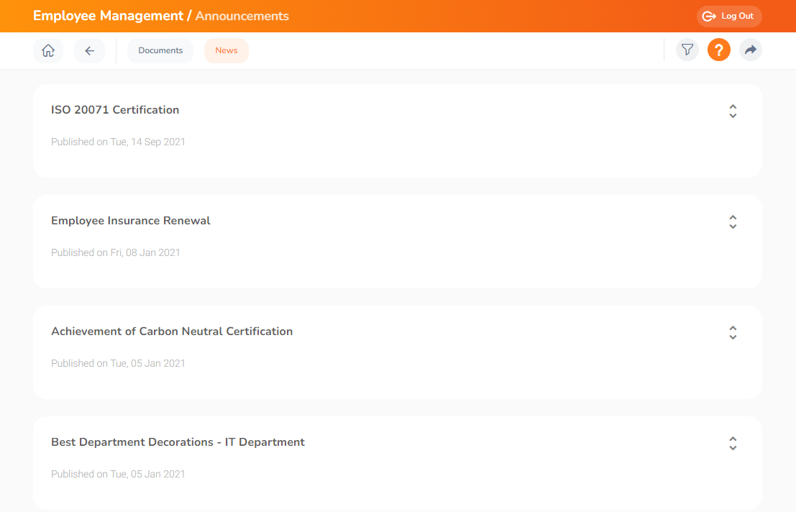
Task: Open the Employee Management breadcrumb link
Action: [x=107, y=15]
